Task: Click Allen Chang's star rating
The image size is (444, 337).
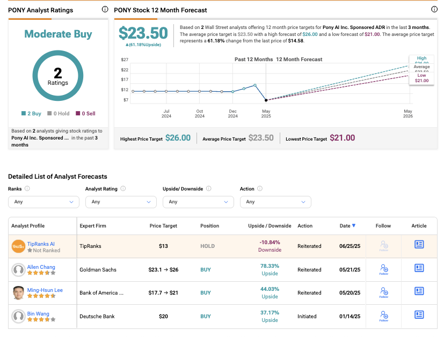Action: coord(41,273)
